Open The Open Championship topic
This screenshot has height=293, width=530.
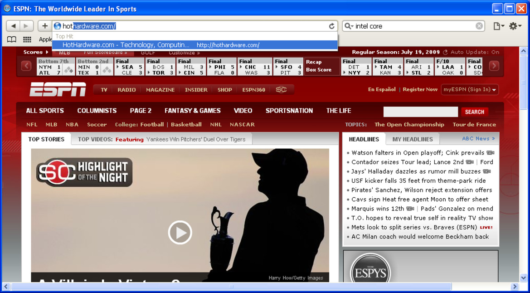409,125
